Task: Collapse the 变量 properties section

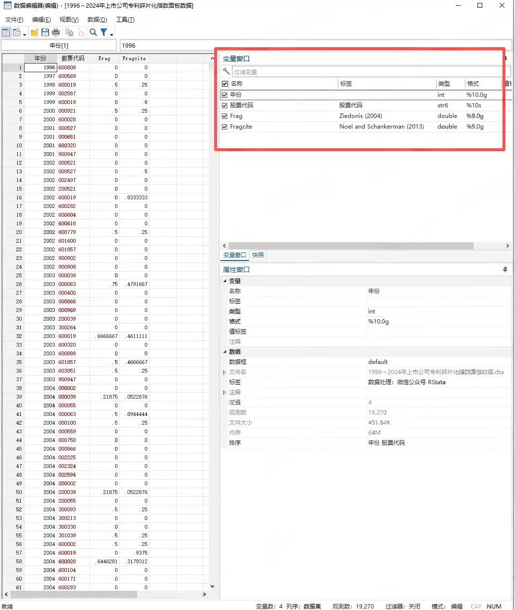Action: (225, 281)
